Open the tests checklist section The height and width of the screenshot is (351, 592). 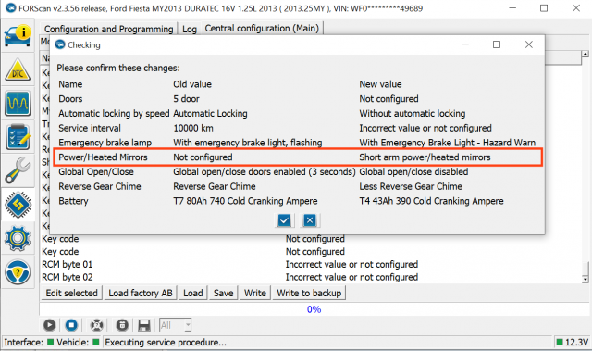[x=18, y=137]
